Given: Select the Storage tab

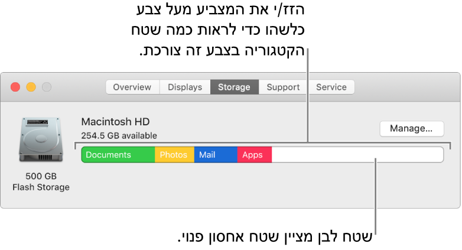Looking at the screenshot, I should pyautogui.click(x=234, y=87).
